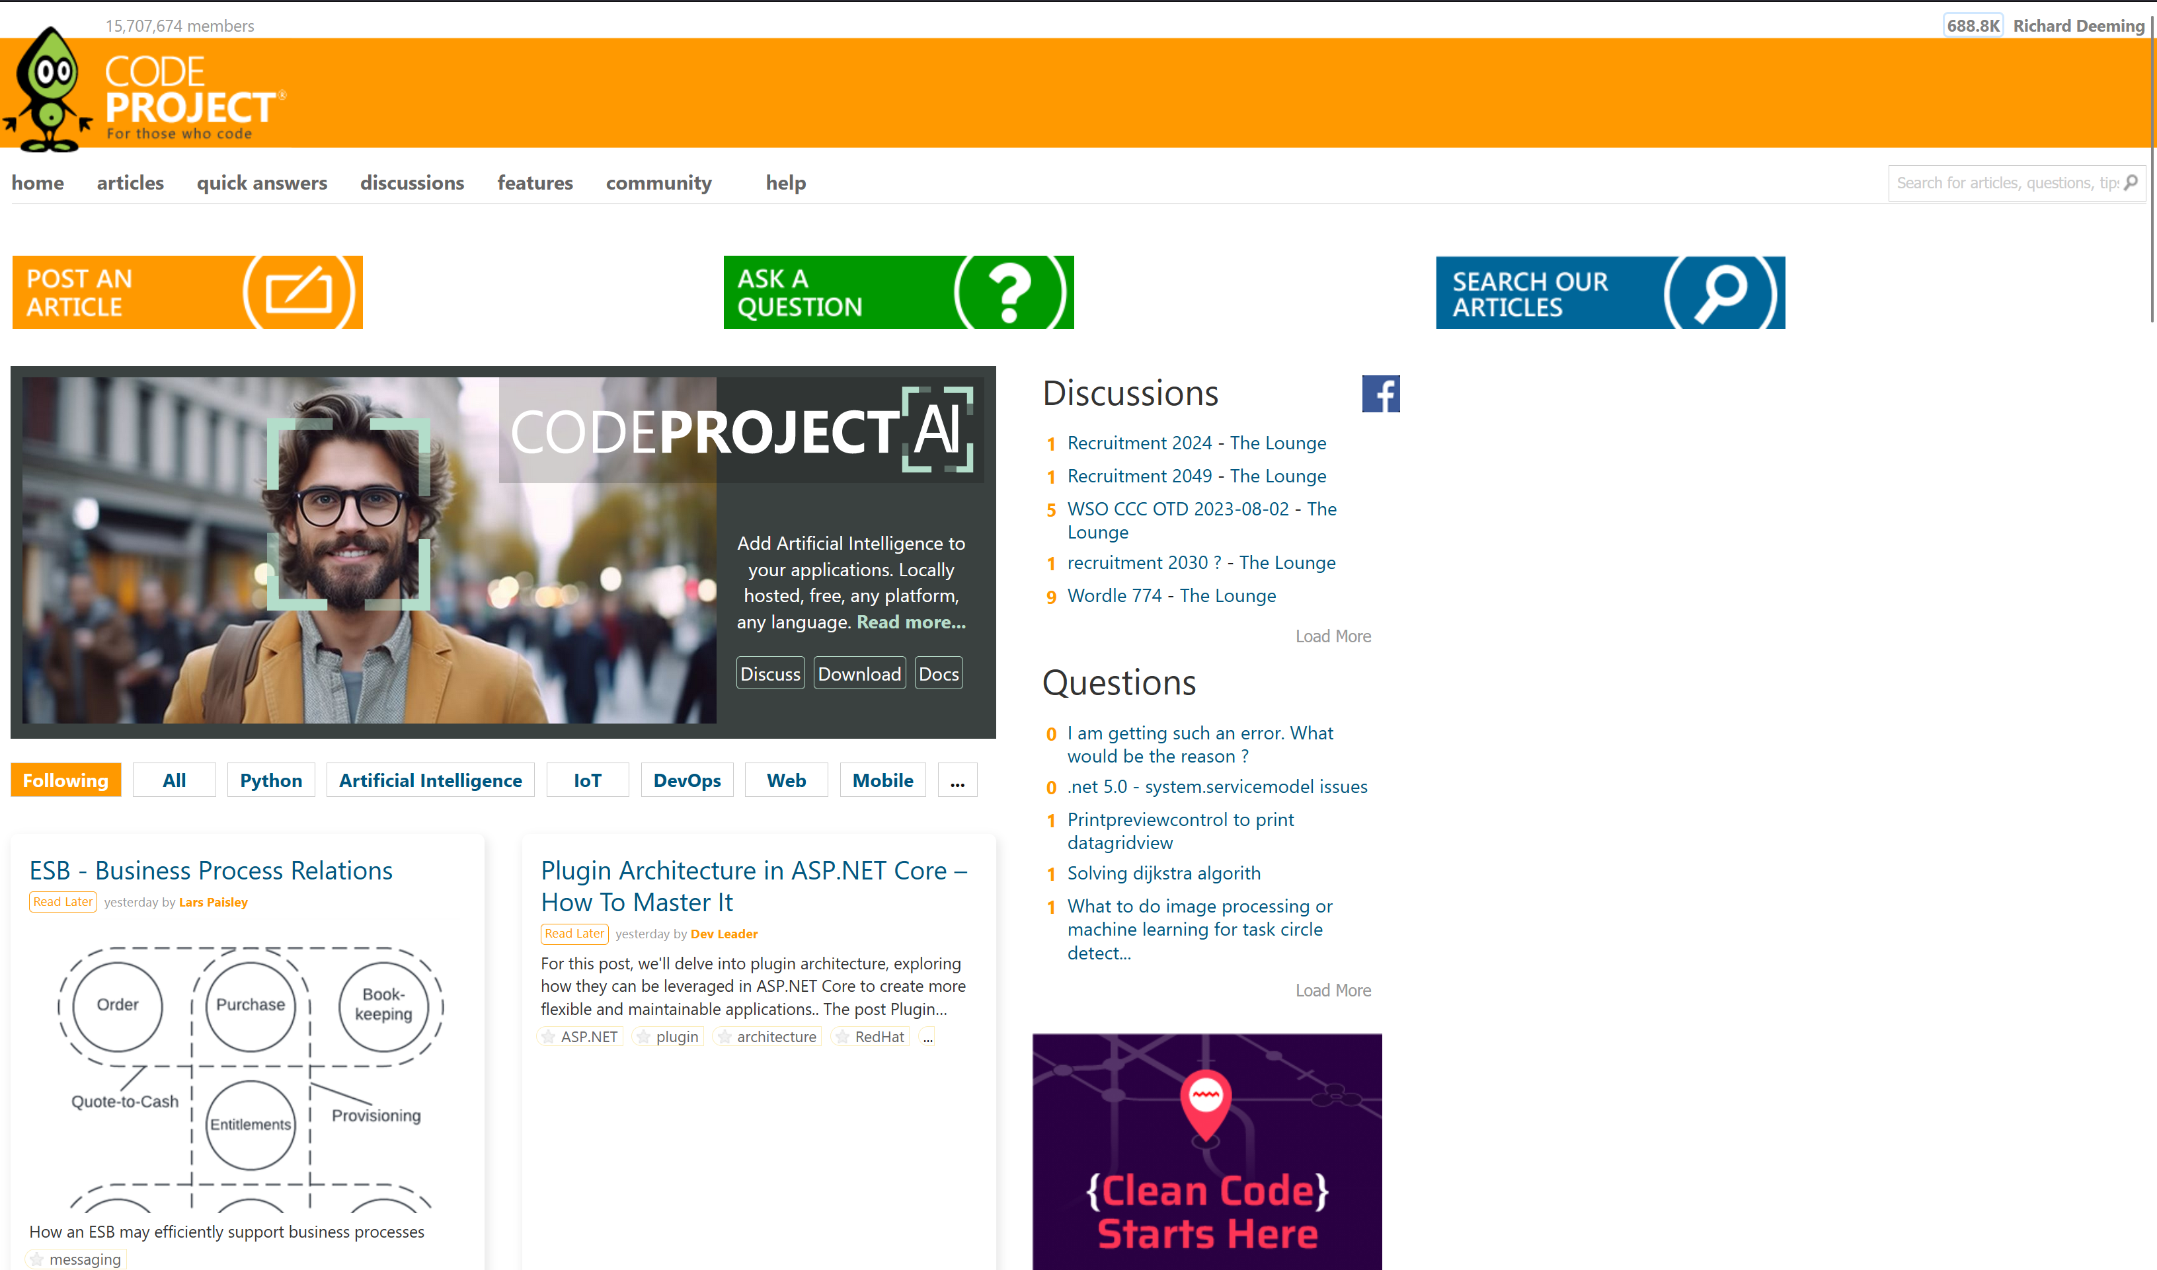Follow the Read more... link in AI banner
Screen dimensions: 2157x1270
click(911, 622)
